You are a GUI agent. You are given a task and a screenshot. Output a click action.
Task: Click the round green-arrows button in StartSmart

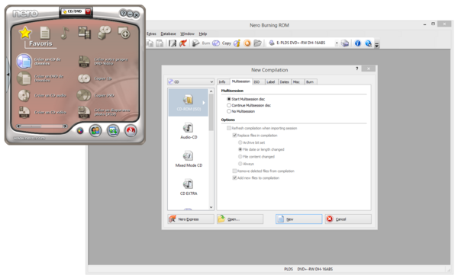(x=113, y=130)
